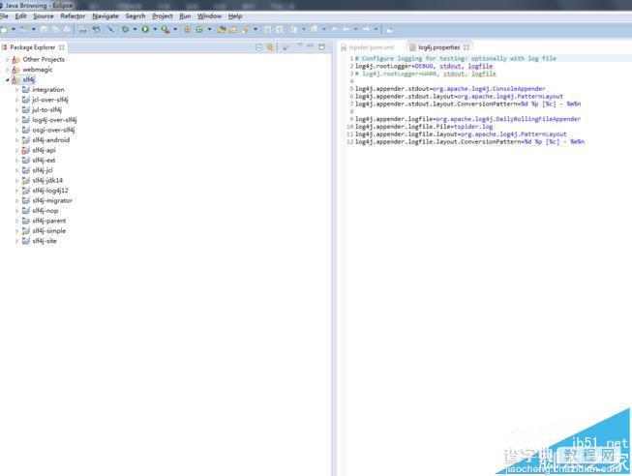Open dropdown arrow next to New icon
Viewport: 632px width, 476px height.
click(14, 29)
